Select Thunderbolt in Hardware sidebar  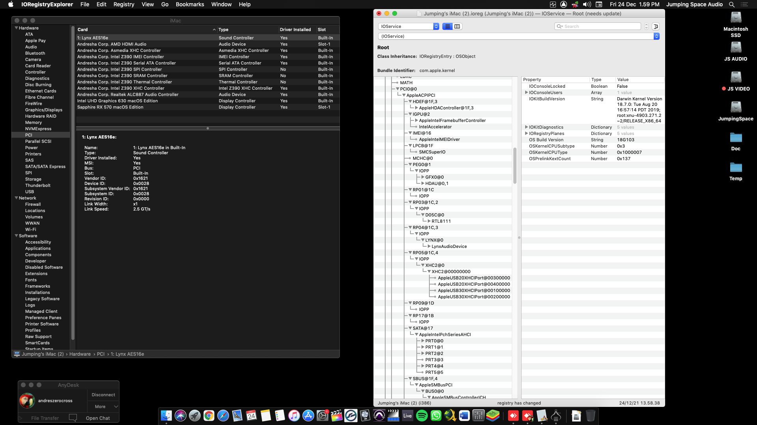[x=38, y=185]
